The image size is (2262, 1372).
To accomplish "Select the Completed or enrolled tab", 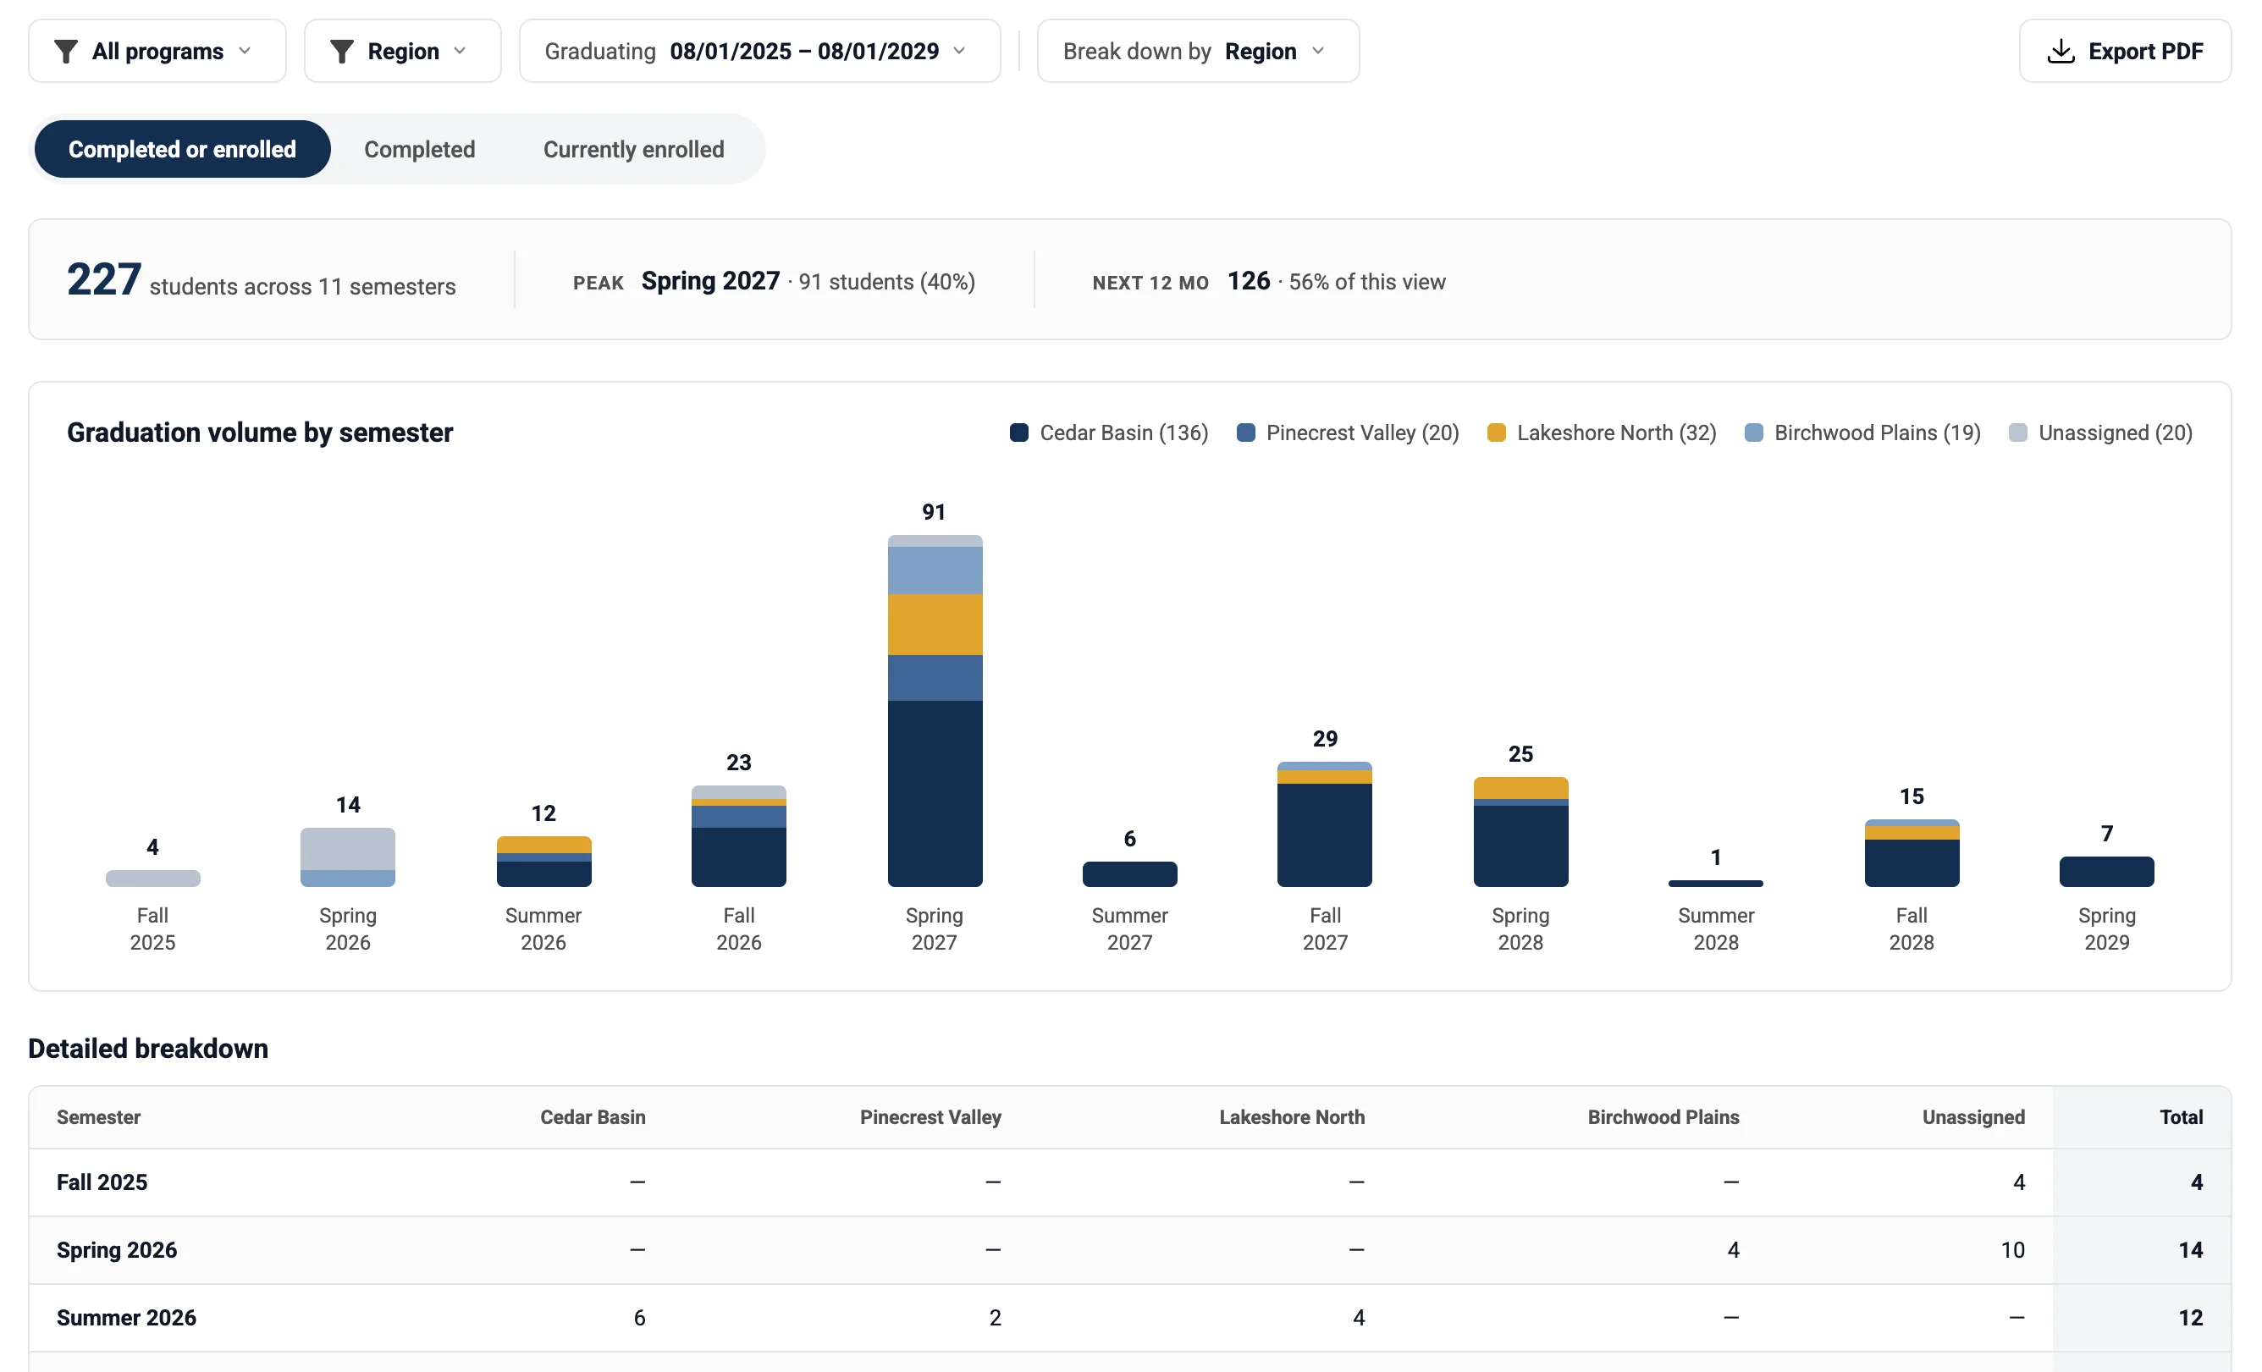I will coord(182,149).
